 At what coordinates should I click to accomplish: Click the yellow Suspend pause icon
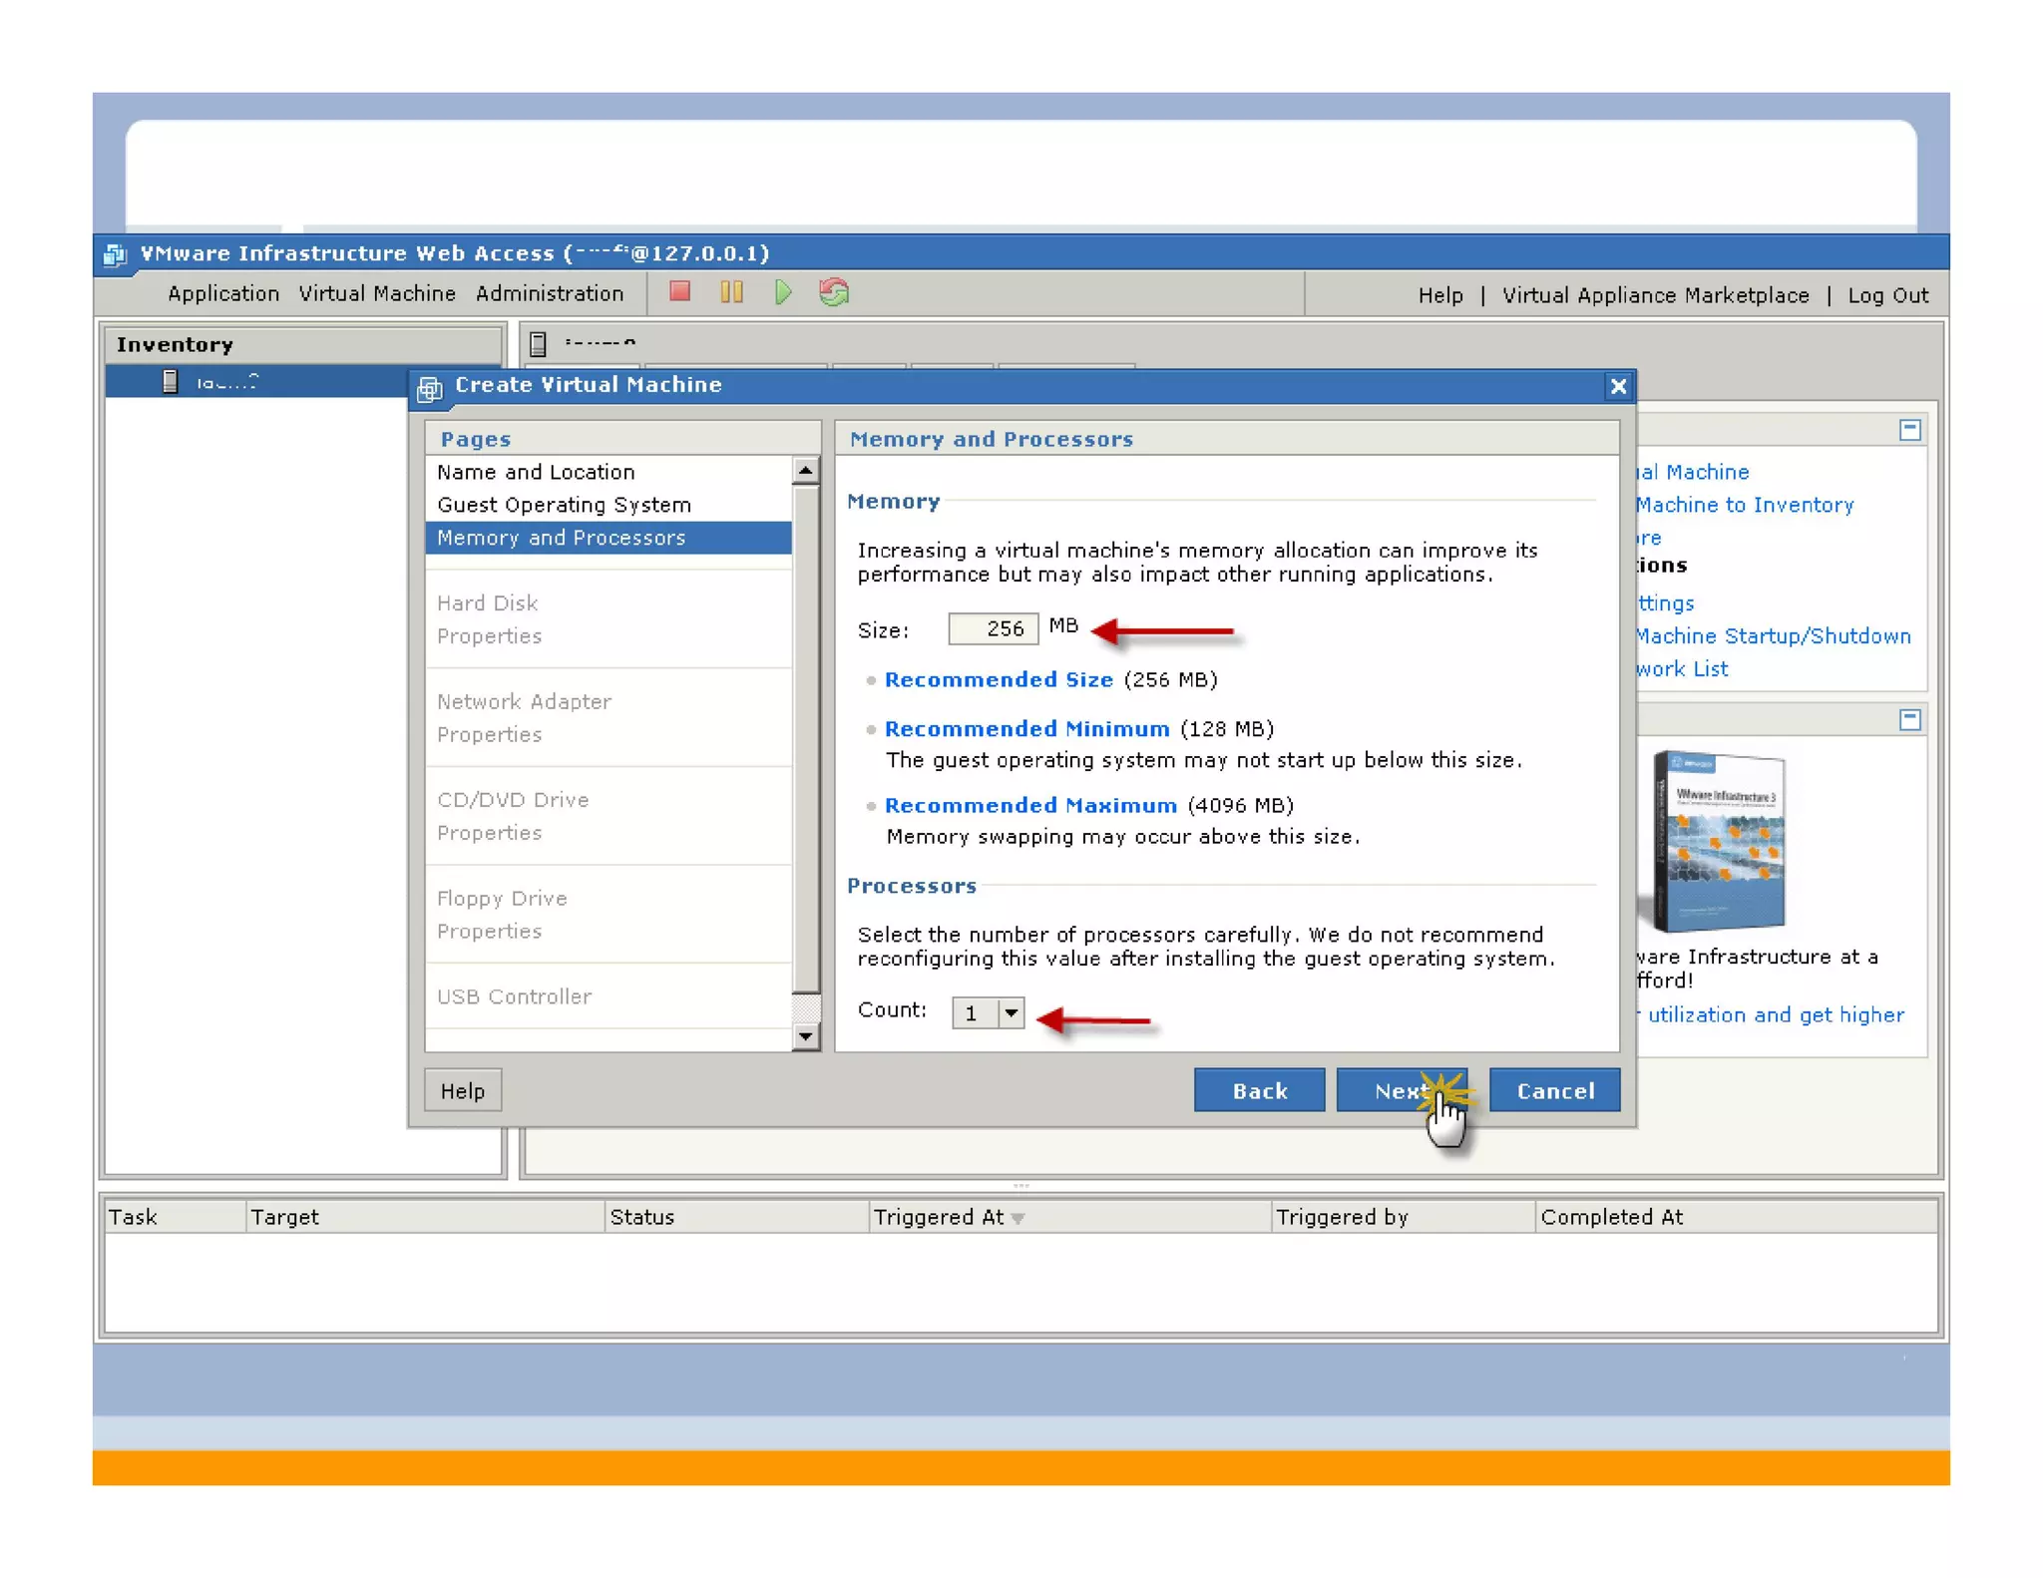(731, 292)
